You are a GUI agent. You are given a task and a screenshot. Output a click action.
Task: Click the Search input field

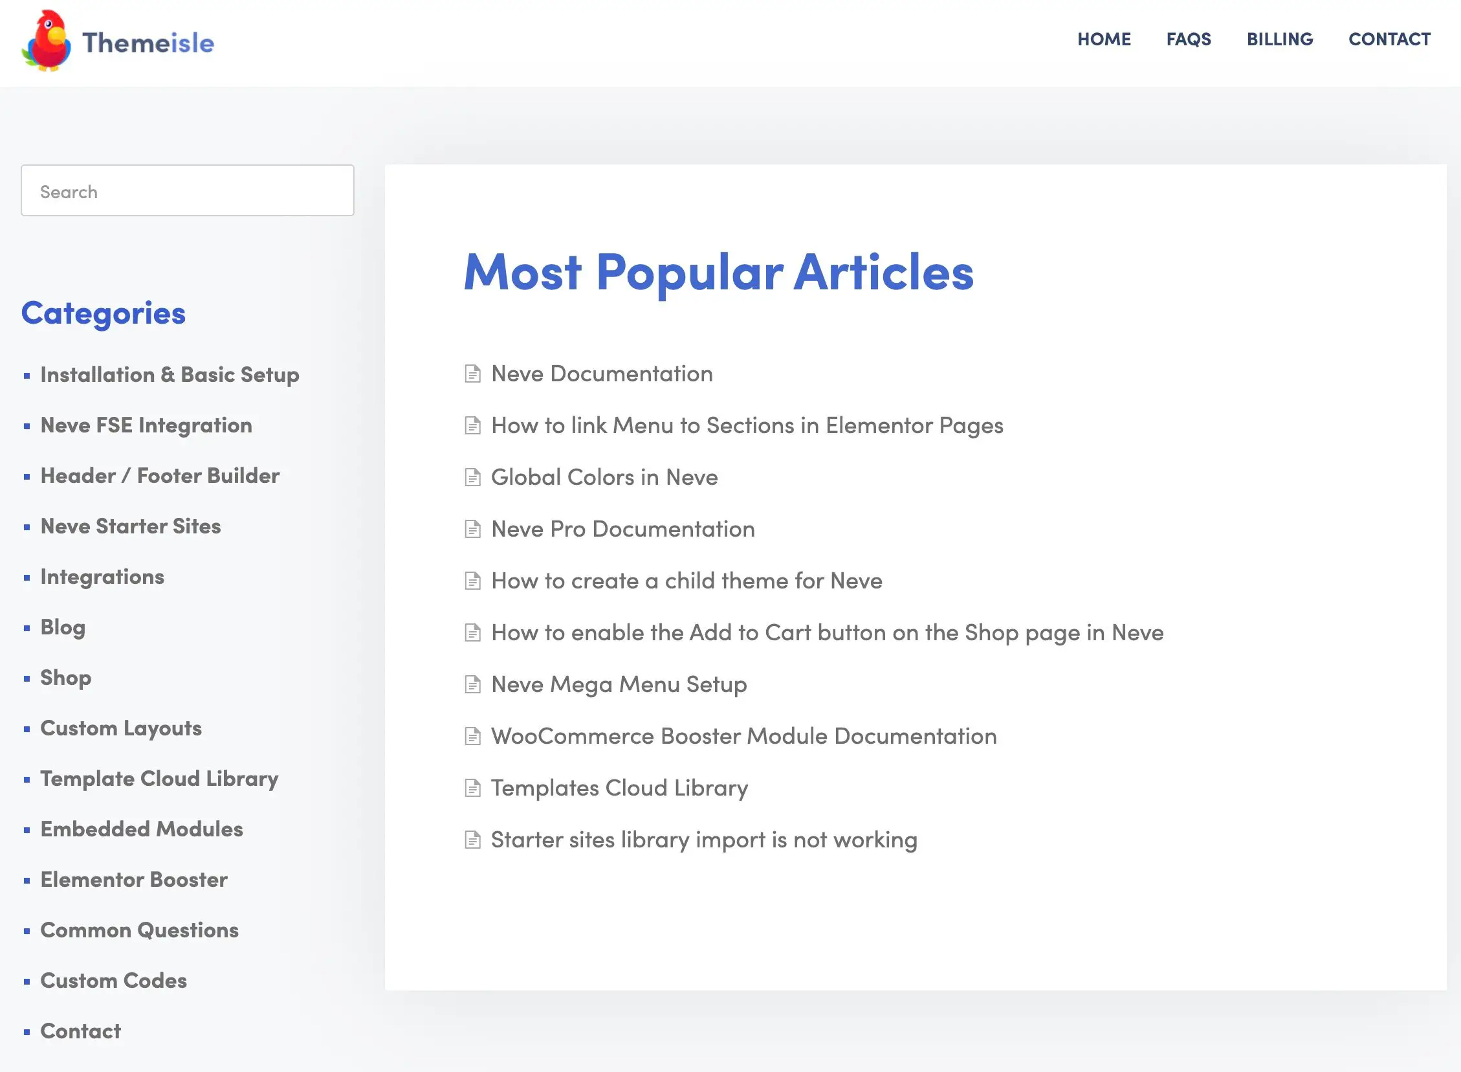pos(188,190)
